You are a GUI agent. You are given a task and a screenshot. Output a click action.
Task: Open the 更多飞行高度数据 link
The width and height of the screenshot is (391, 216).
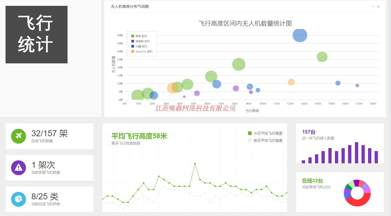coord(126,143)
